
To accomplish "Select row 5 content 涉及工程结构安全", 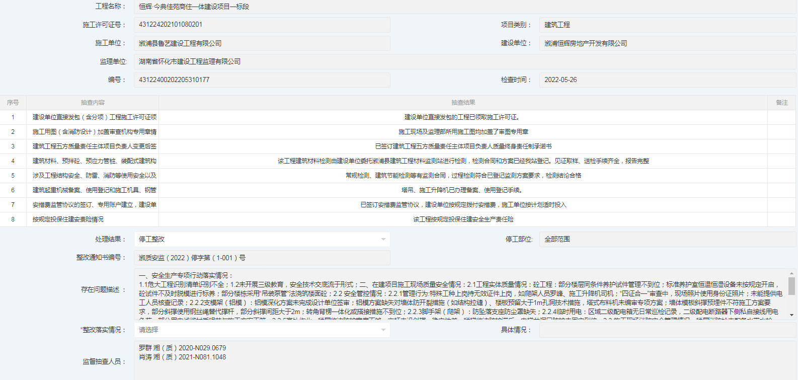I will point(95,176).
